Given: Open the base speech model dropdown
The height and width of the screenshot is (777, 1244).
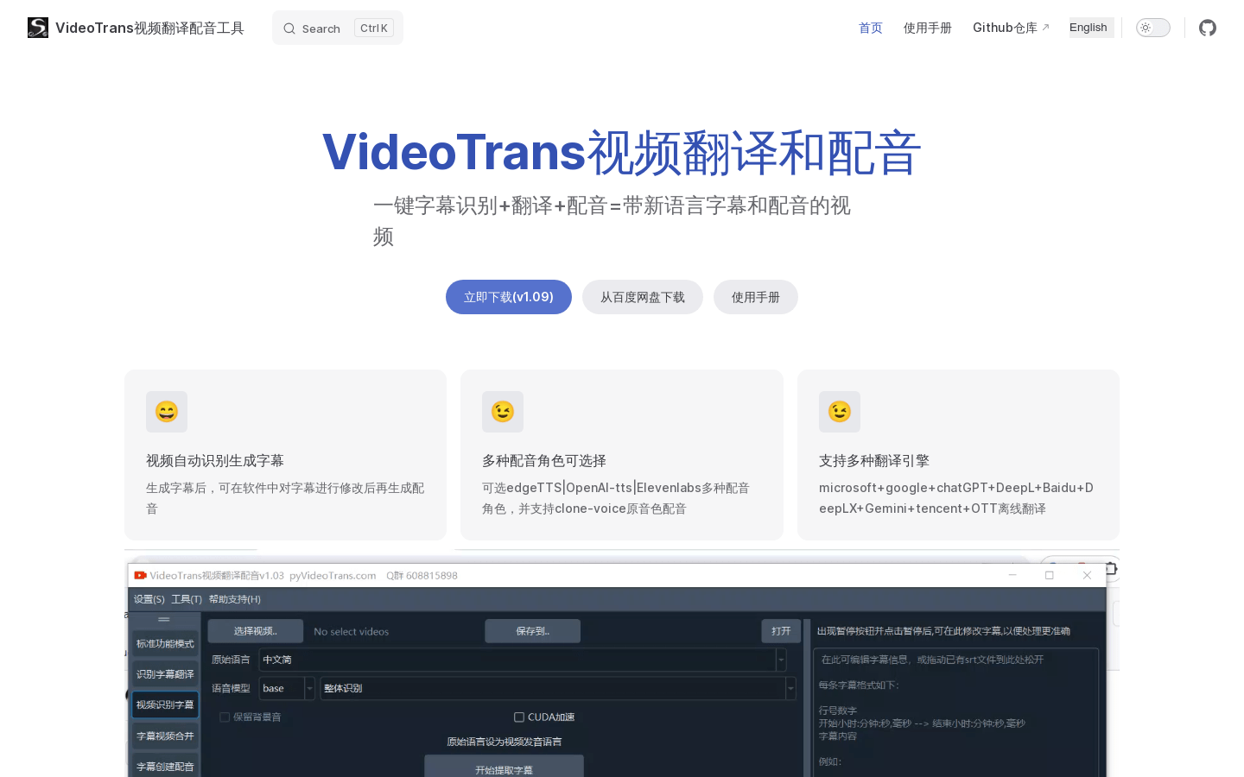Looking at the screenshot, I should pos(309,688).
